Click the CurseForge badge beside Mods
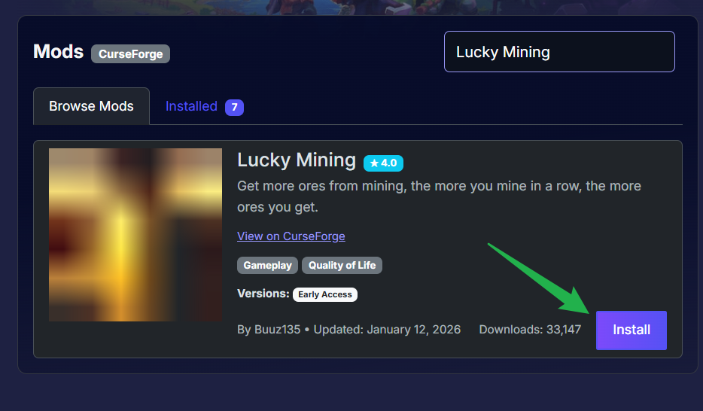Image resolution: width=703 pixels, height=411 pixels. [130, 53]
